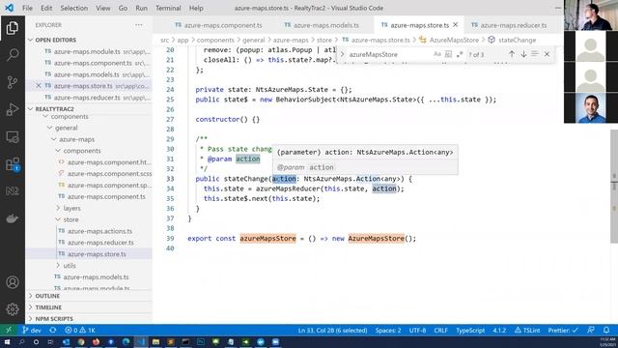Click the UTF-8 encoding setting
618x348 pixels.
pos(417,331)
